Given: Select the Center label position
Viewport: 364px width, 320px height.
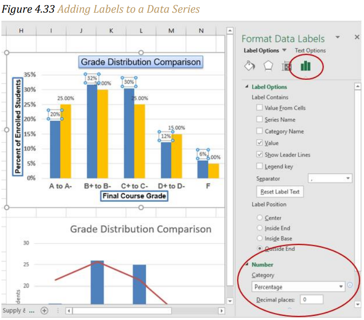Looking at the screenshot, I should click(x=260, y=218).
